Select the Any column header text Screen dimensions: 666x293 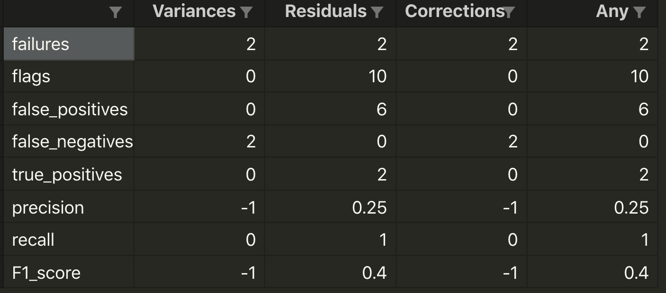(612, 12)
